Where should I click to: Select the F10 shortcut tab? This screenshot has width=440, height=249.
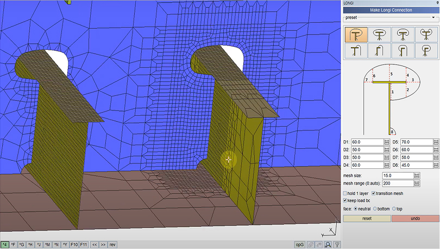click(x=74, y=245)
